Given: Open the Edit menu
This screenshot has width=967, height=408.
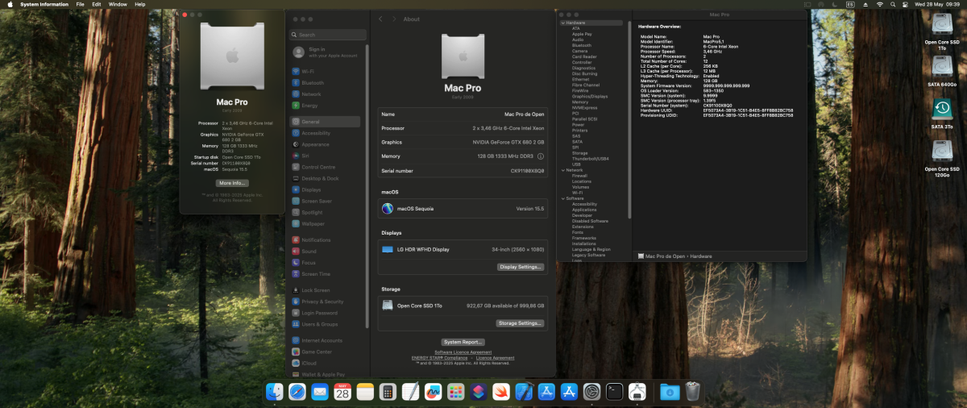Looking at the screenshot, I should click(x=97, y=4).
